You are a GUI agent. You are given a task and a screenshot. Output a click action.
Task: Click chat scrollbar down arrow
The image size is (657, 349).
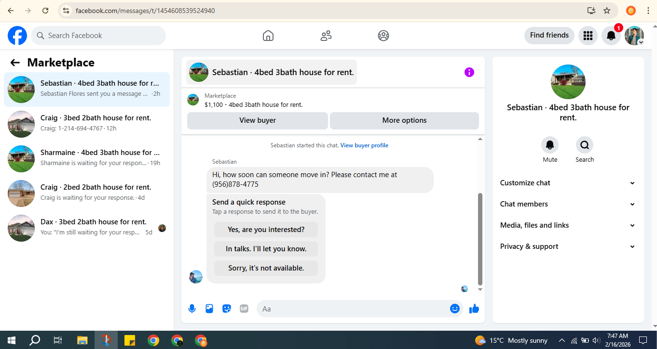(x=480, y=290)
